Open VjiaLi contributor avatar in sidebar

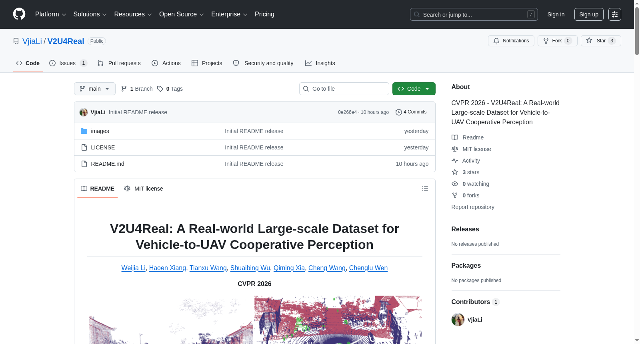point(458,320)
